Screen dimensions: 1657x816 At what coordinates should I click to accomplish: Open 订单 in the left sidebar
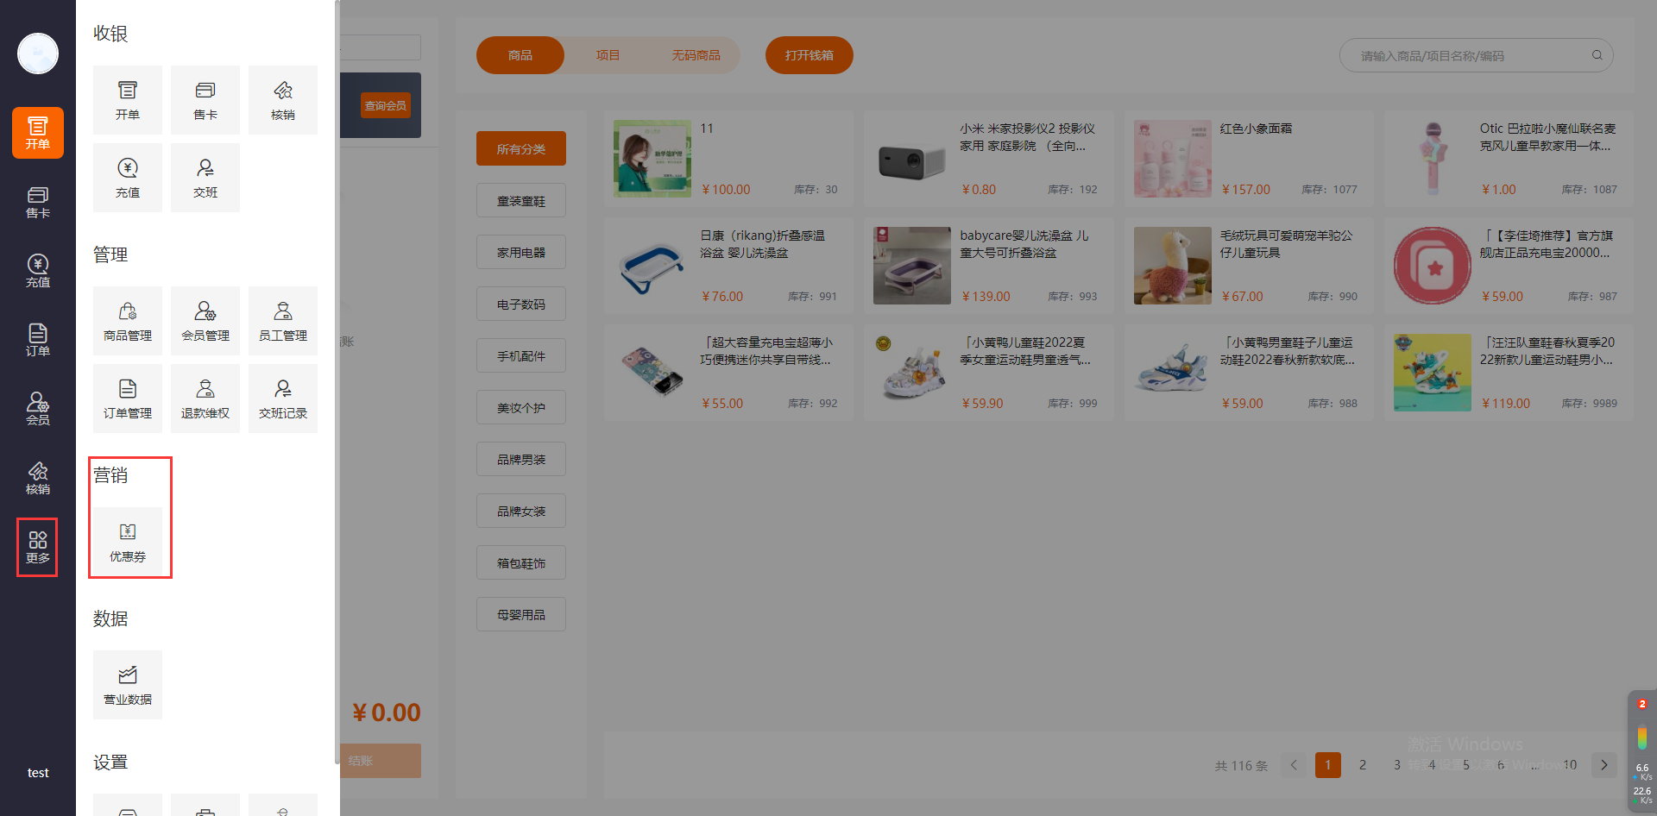click(38, 340)
